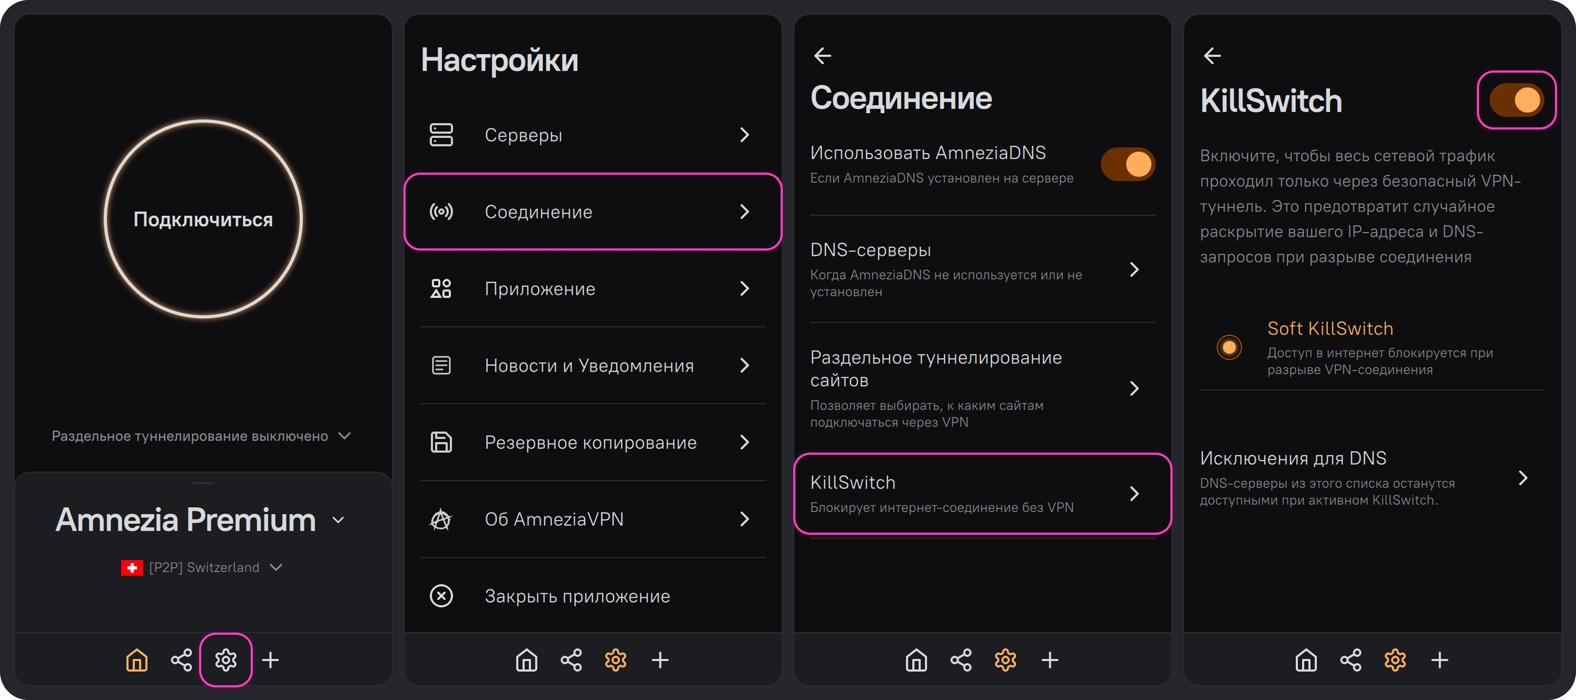The width and height of the screenshot is (1576, 700).
Task: Click the chevron beside DNS-серверы
Action: [x=1134, y=269]
